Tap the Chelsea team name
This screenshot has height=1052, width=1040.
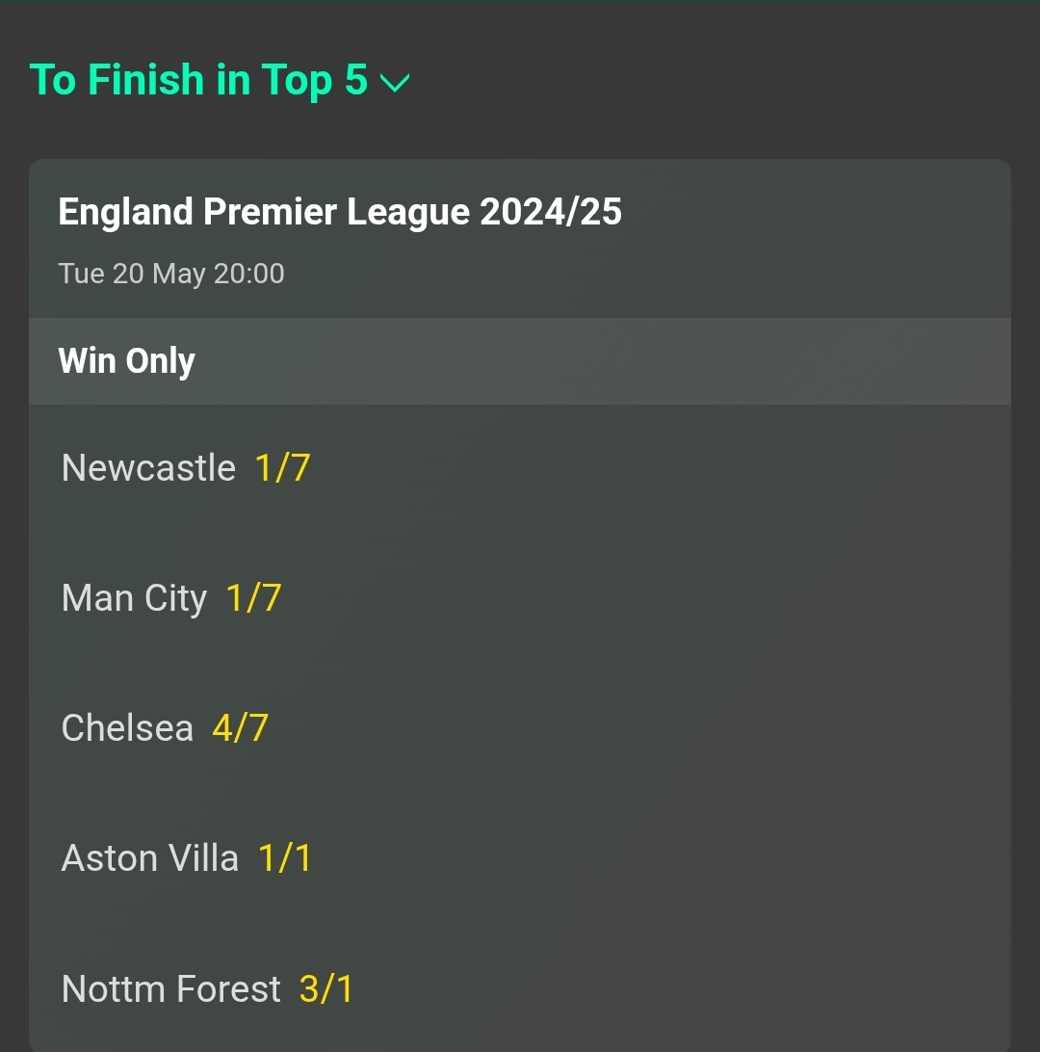[127, 728]
